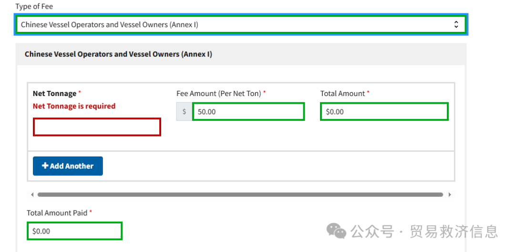
Task: Click the horizontal scrollbar thumb
Action: pyautogui.click(x=240, y=194)
